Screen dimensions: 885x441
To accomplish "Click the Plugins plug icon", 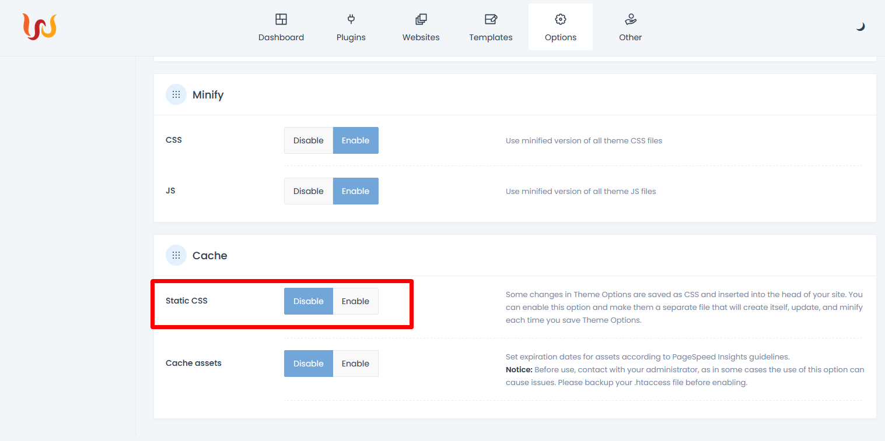I will coord(351,19).
